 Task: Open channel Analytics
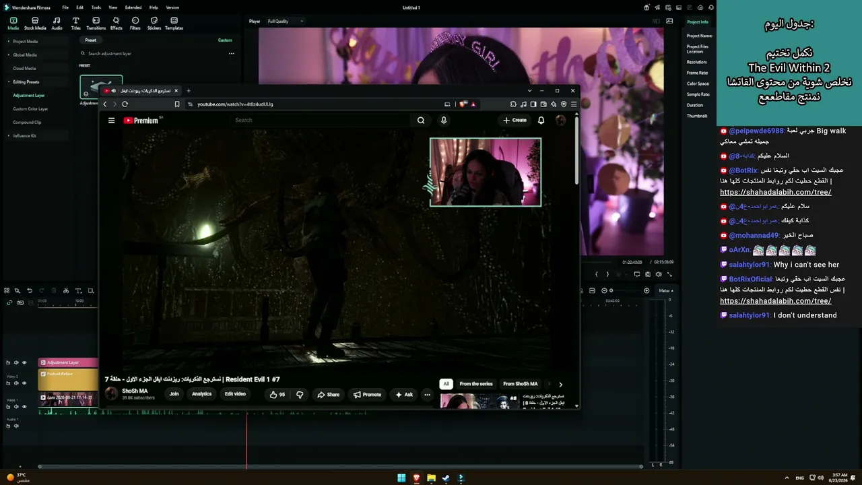(201, 394)
